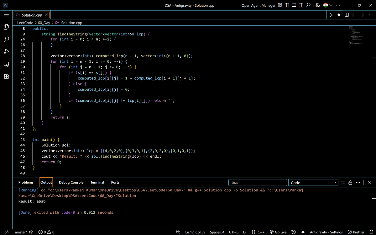Switch to the Debug Console tab
The width and height of the screenshot is (376, 235).
click(71, 182)
